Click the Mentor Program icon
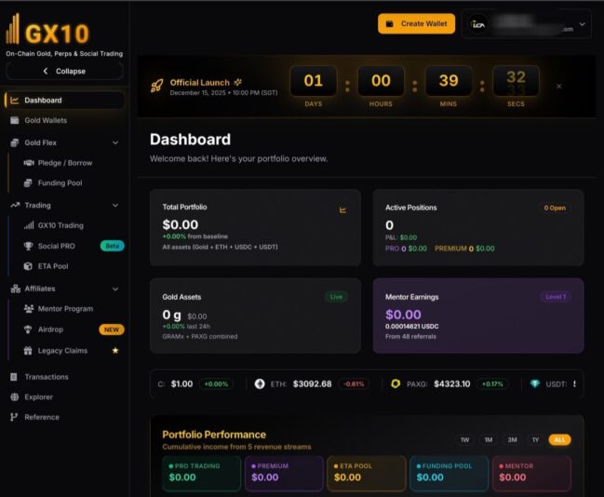Viewport: 604px width, 497px height. pyautogui.click(x=28, y=309)
